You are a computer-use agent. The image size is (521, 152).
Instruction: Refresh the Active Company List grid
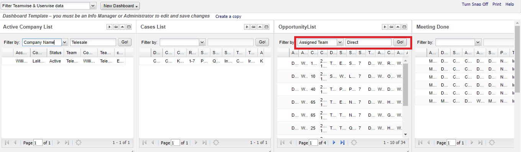click(79, 142)
